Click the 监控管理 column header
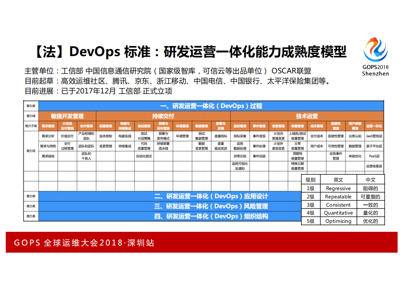403x285 pixels. 240,126
